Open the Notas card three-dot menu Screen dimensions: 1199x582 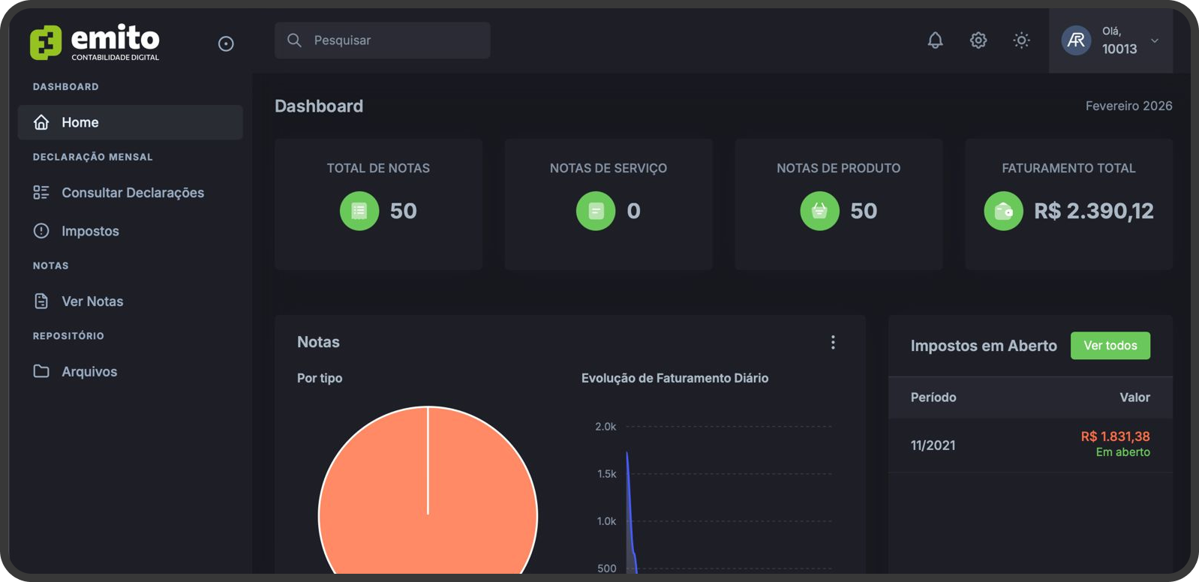tap(833, 343)
